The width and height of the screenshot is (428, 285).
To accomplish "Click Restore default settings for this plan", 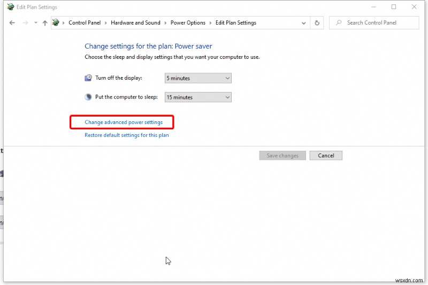I will click(x=127, y=135).
